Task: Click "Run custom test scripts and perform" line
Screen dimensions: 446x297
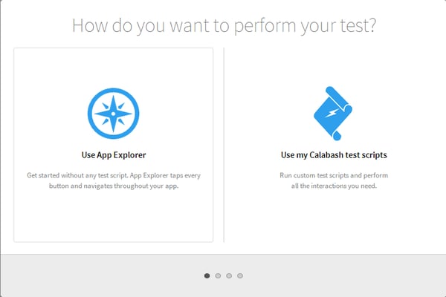Action: click(x=334, y=175)
